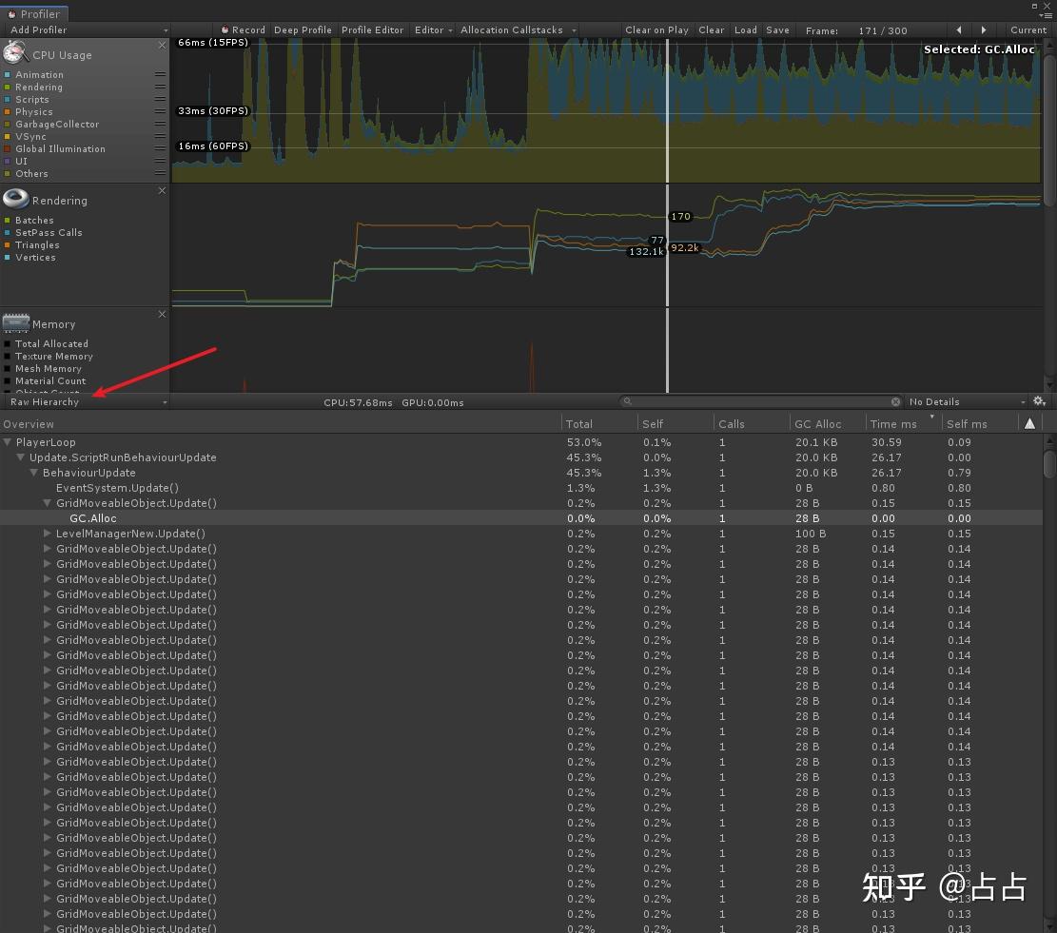The height and width of the screenshot is (933, 1057).
Task: Click the Rendering module icon
Action: 16,199
